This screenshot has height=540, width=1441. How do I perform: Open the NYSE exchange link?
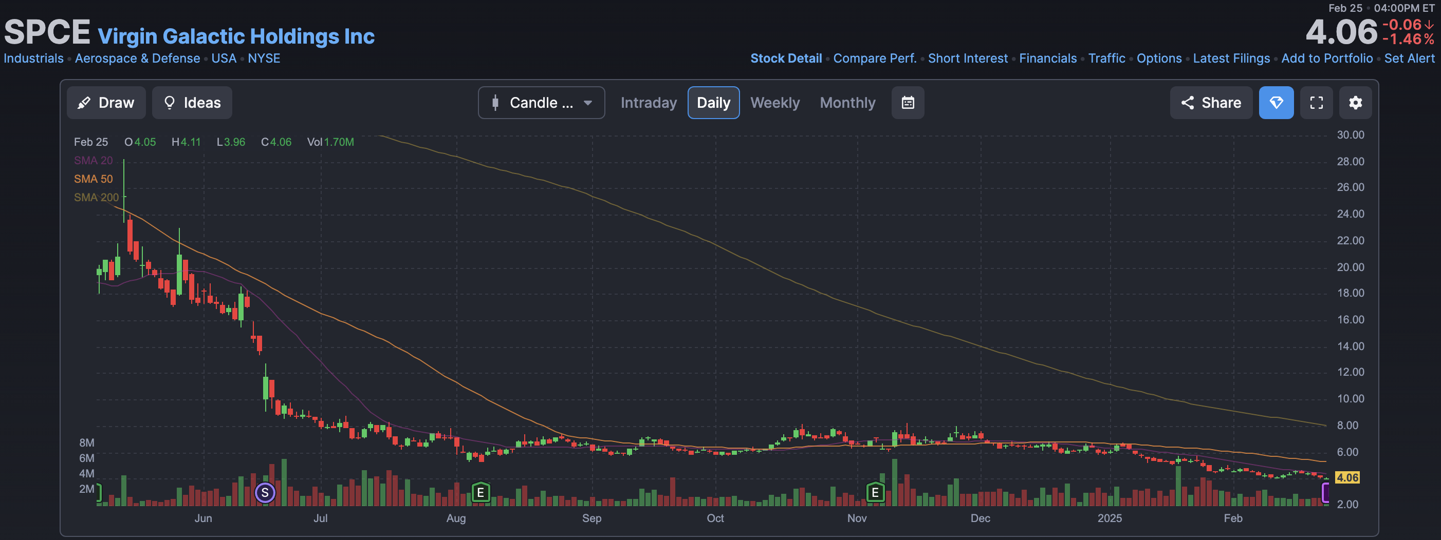coord(264,58)
